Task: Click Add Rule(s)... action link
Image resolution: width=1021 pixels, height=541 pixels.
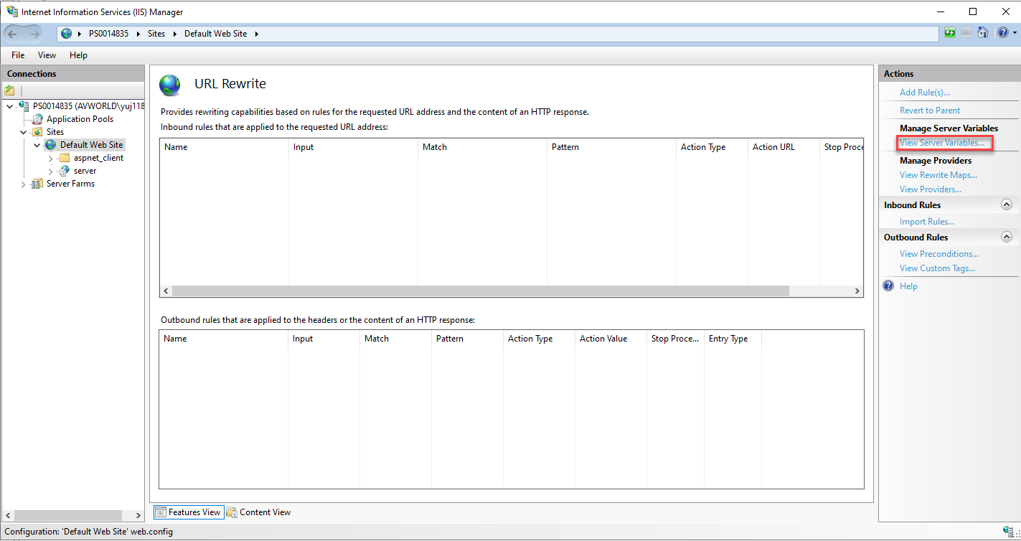Action: 924,93
